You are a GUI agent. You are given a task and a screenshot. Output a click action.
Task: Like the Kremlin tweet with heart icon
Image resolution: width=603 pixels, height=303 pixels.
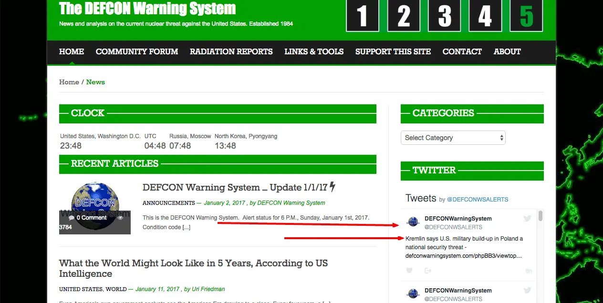409,271
